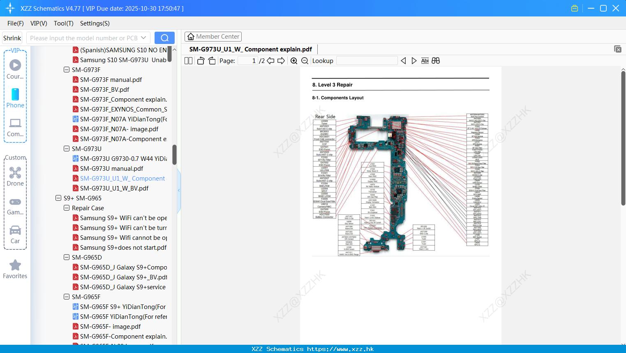Screen dimensions: 626x353
Task: Open the model number dropdown arrow
Action: [143, 38]
